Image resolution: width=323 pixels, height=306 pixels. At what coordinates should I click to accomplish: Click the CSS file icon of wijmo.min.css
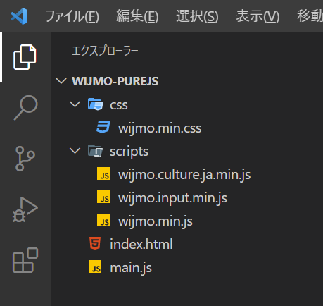(x=103, y=127)
